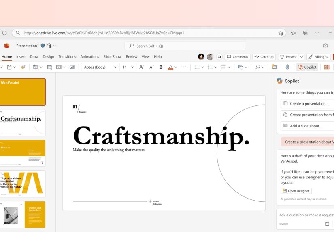Open the Design tab

pyautogui.click(x=48, y=56)
